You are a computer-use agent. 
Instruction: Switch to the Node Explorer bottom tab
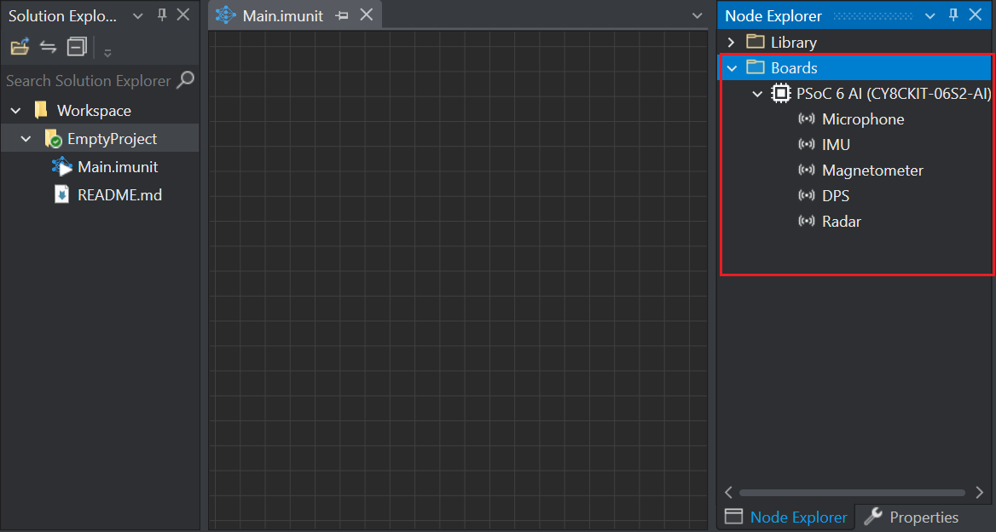pyautogui.click(x=785, y=518)
